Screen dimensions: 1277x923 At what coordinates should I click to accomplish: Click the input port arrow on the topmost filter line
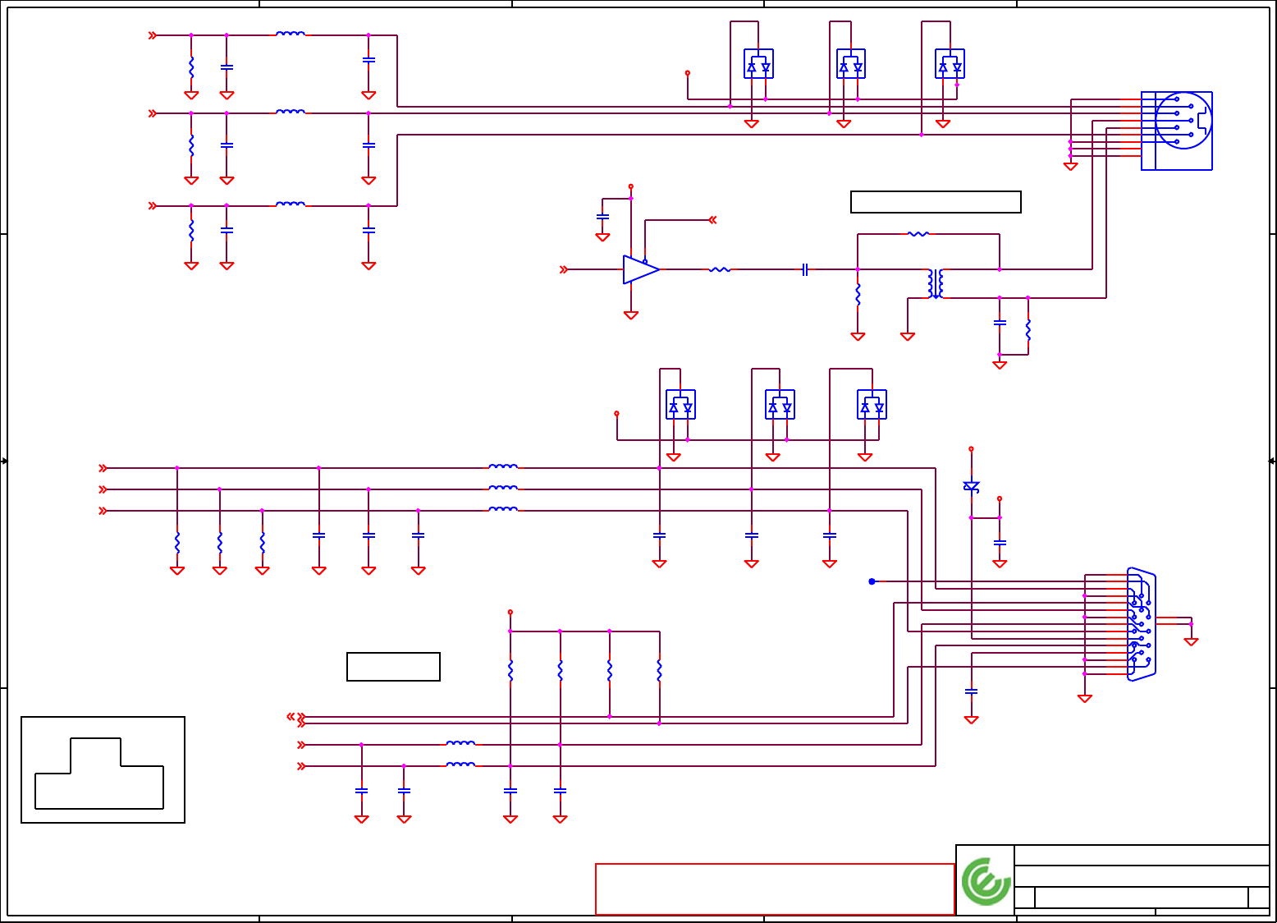(152, 35)
